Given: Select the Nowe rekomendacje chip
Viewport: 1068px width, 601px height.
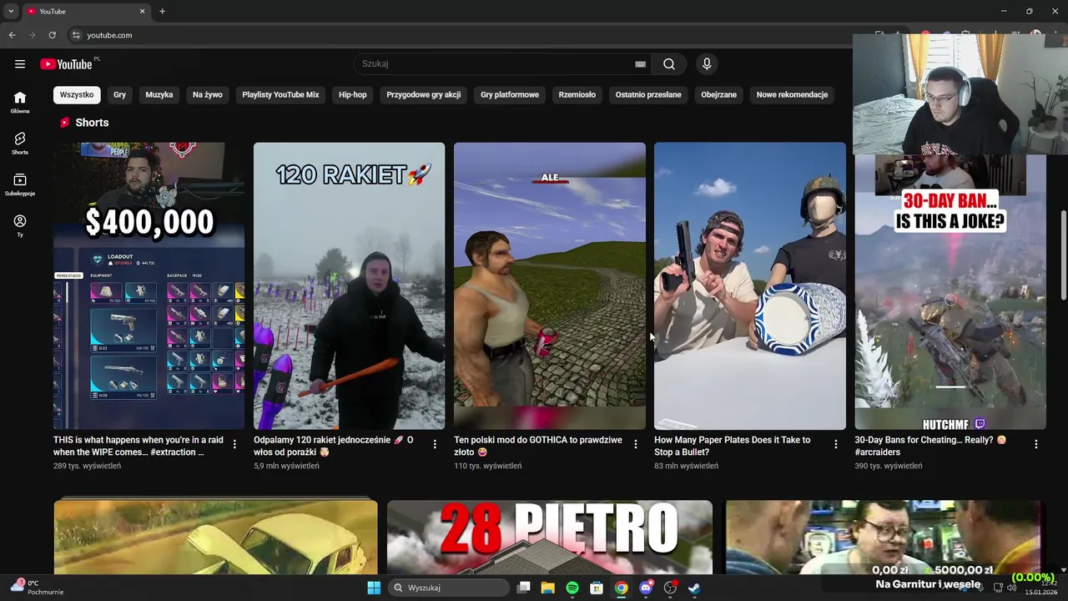Looking at the screenshot, I should (792, 94).
